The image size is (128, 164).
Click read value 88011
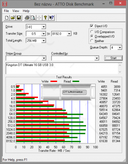(x=116, y=126)
